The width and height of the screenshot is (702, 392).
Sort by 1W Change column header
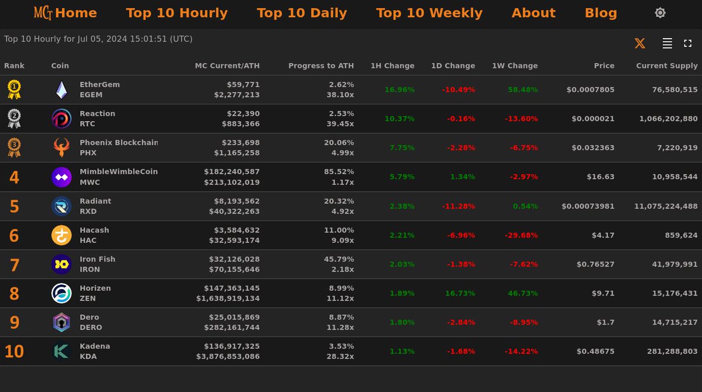(x=515, y=66)
